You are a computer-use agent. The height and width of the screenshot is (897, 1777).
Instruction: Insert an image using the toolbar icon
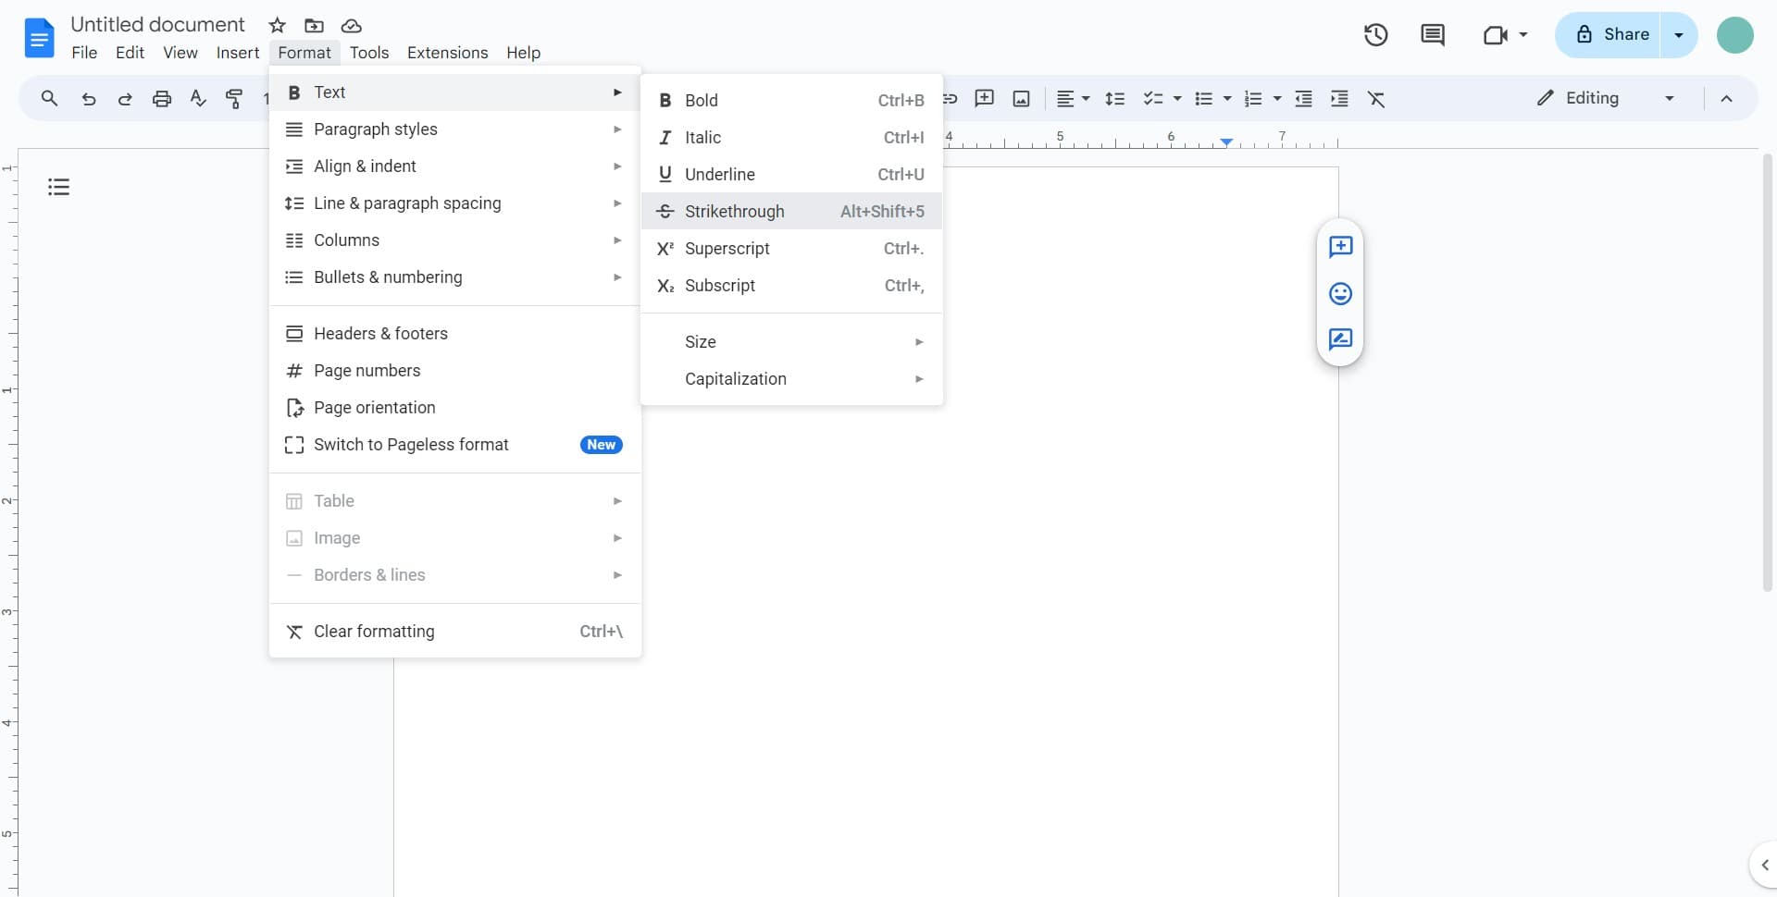click(1021, 98)
